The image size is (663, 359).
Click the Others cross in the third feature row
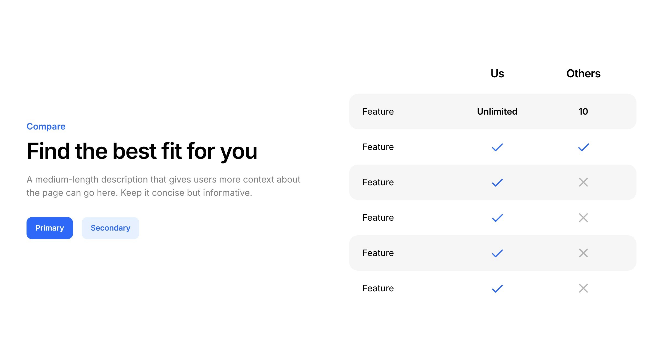(583, 182)
